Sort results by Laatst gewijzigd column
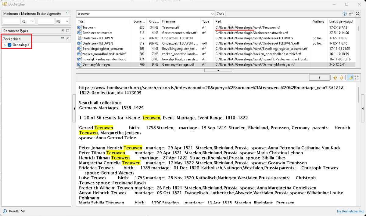Viewport: 366px width, 216px height. (342, 21)
